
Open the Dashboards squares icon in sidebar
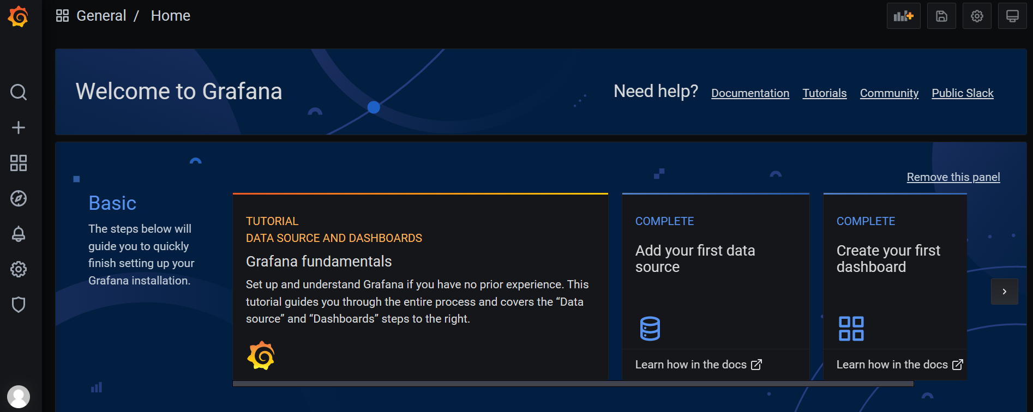(19, 163)
